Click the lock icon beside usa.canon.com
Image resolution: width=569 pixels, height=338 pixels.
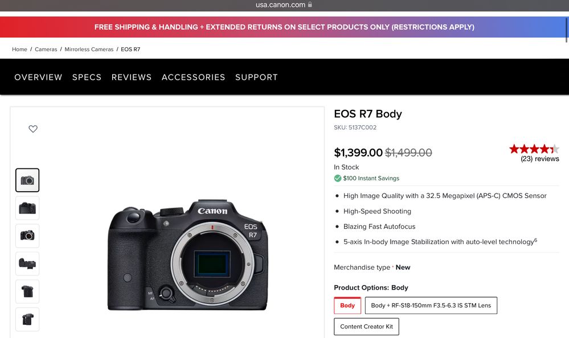point(310,5)
